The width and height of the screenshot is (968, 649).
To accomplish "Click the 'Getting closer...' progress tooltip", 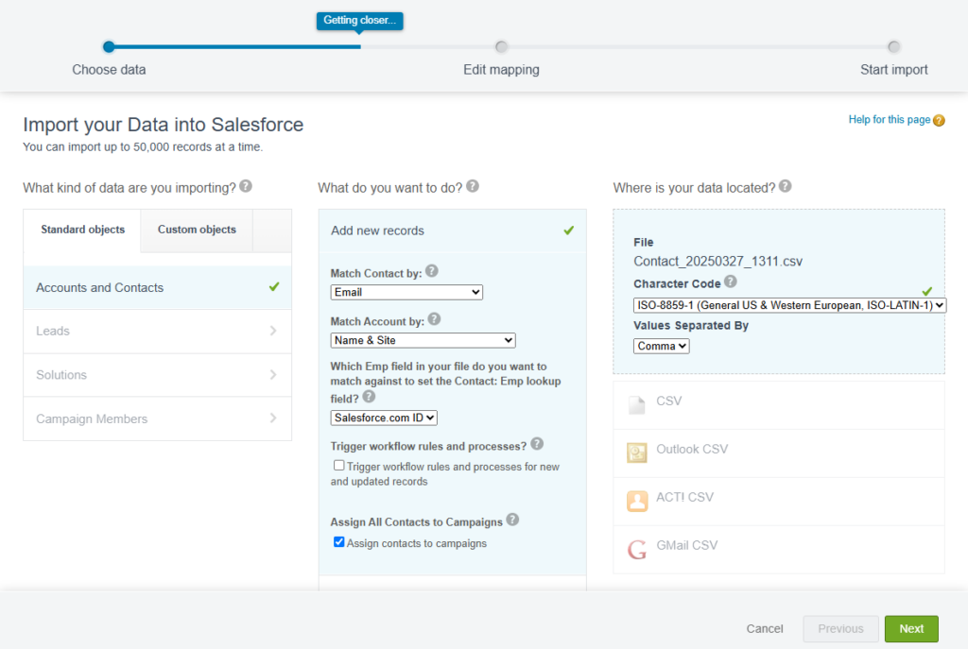I will click(360, 21).
